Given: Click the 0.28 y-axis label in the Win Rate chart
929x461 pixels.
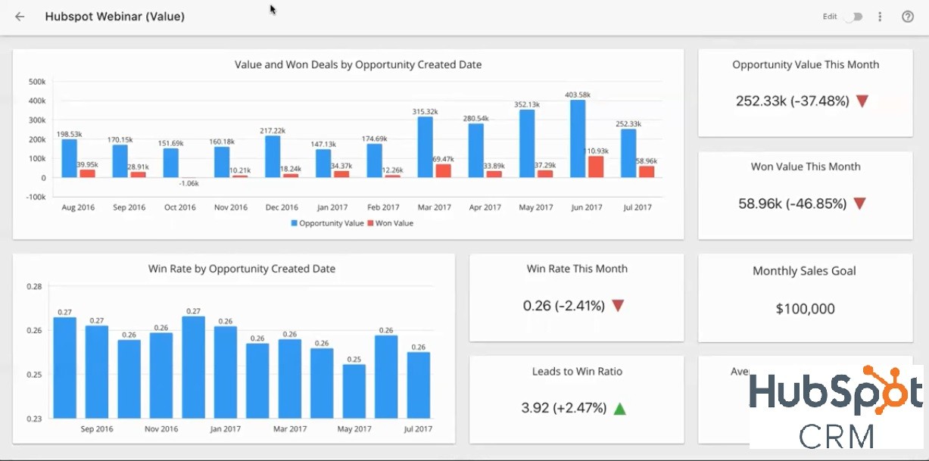Looking at the screenshot, I should [x=34, y=286].
